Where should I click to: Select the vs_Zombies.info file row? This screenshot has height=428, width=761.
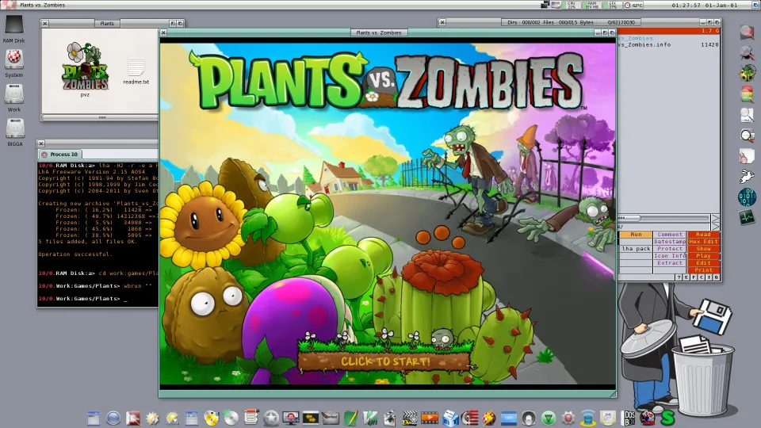point(668,44)
